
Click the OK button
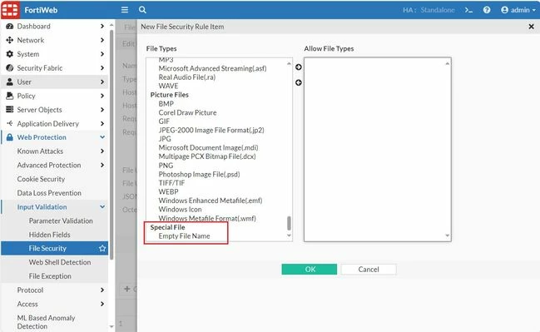click(310, 270)
